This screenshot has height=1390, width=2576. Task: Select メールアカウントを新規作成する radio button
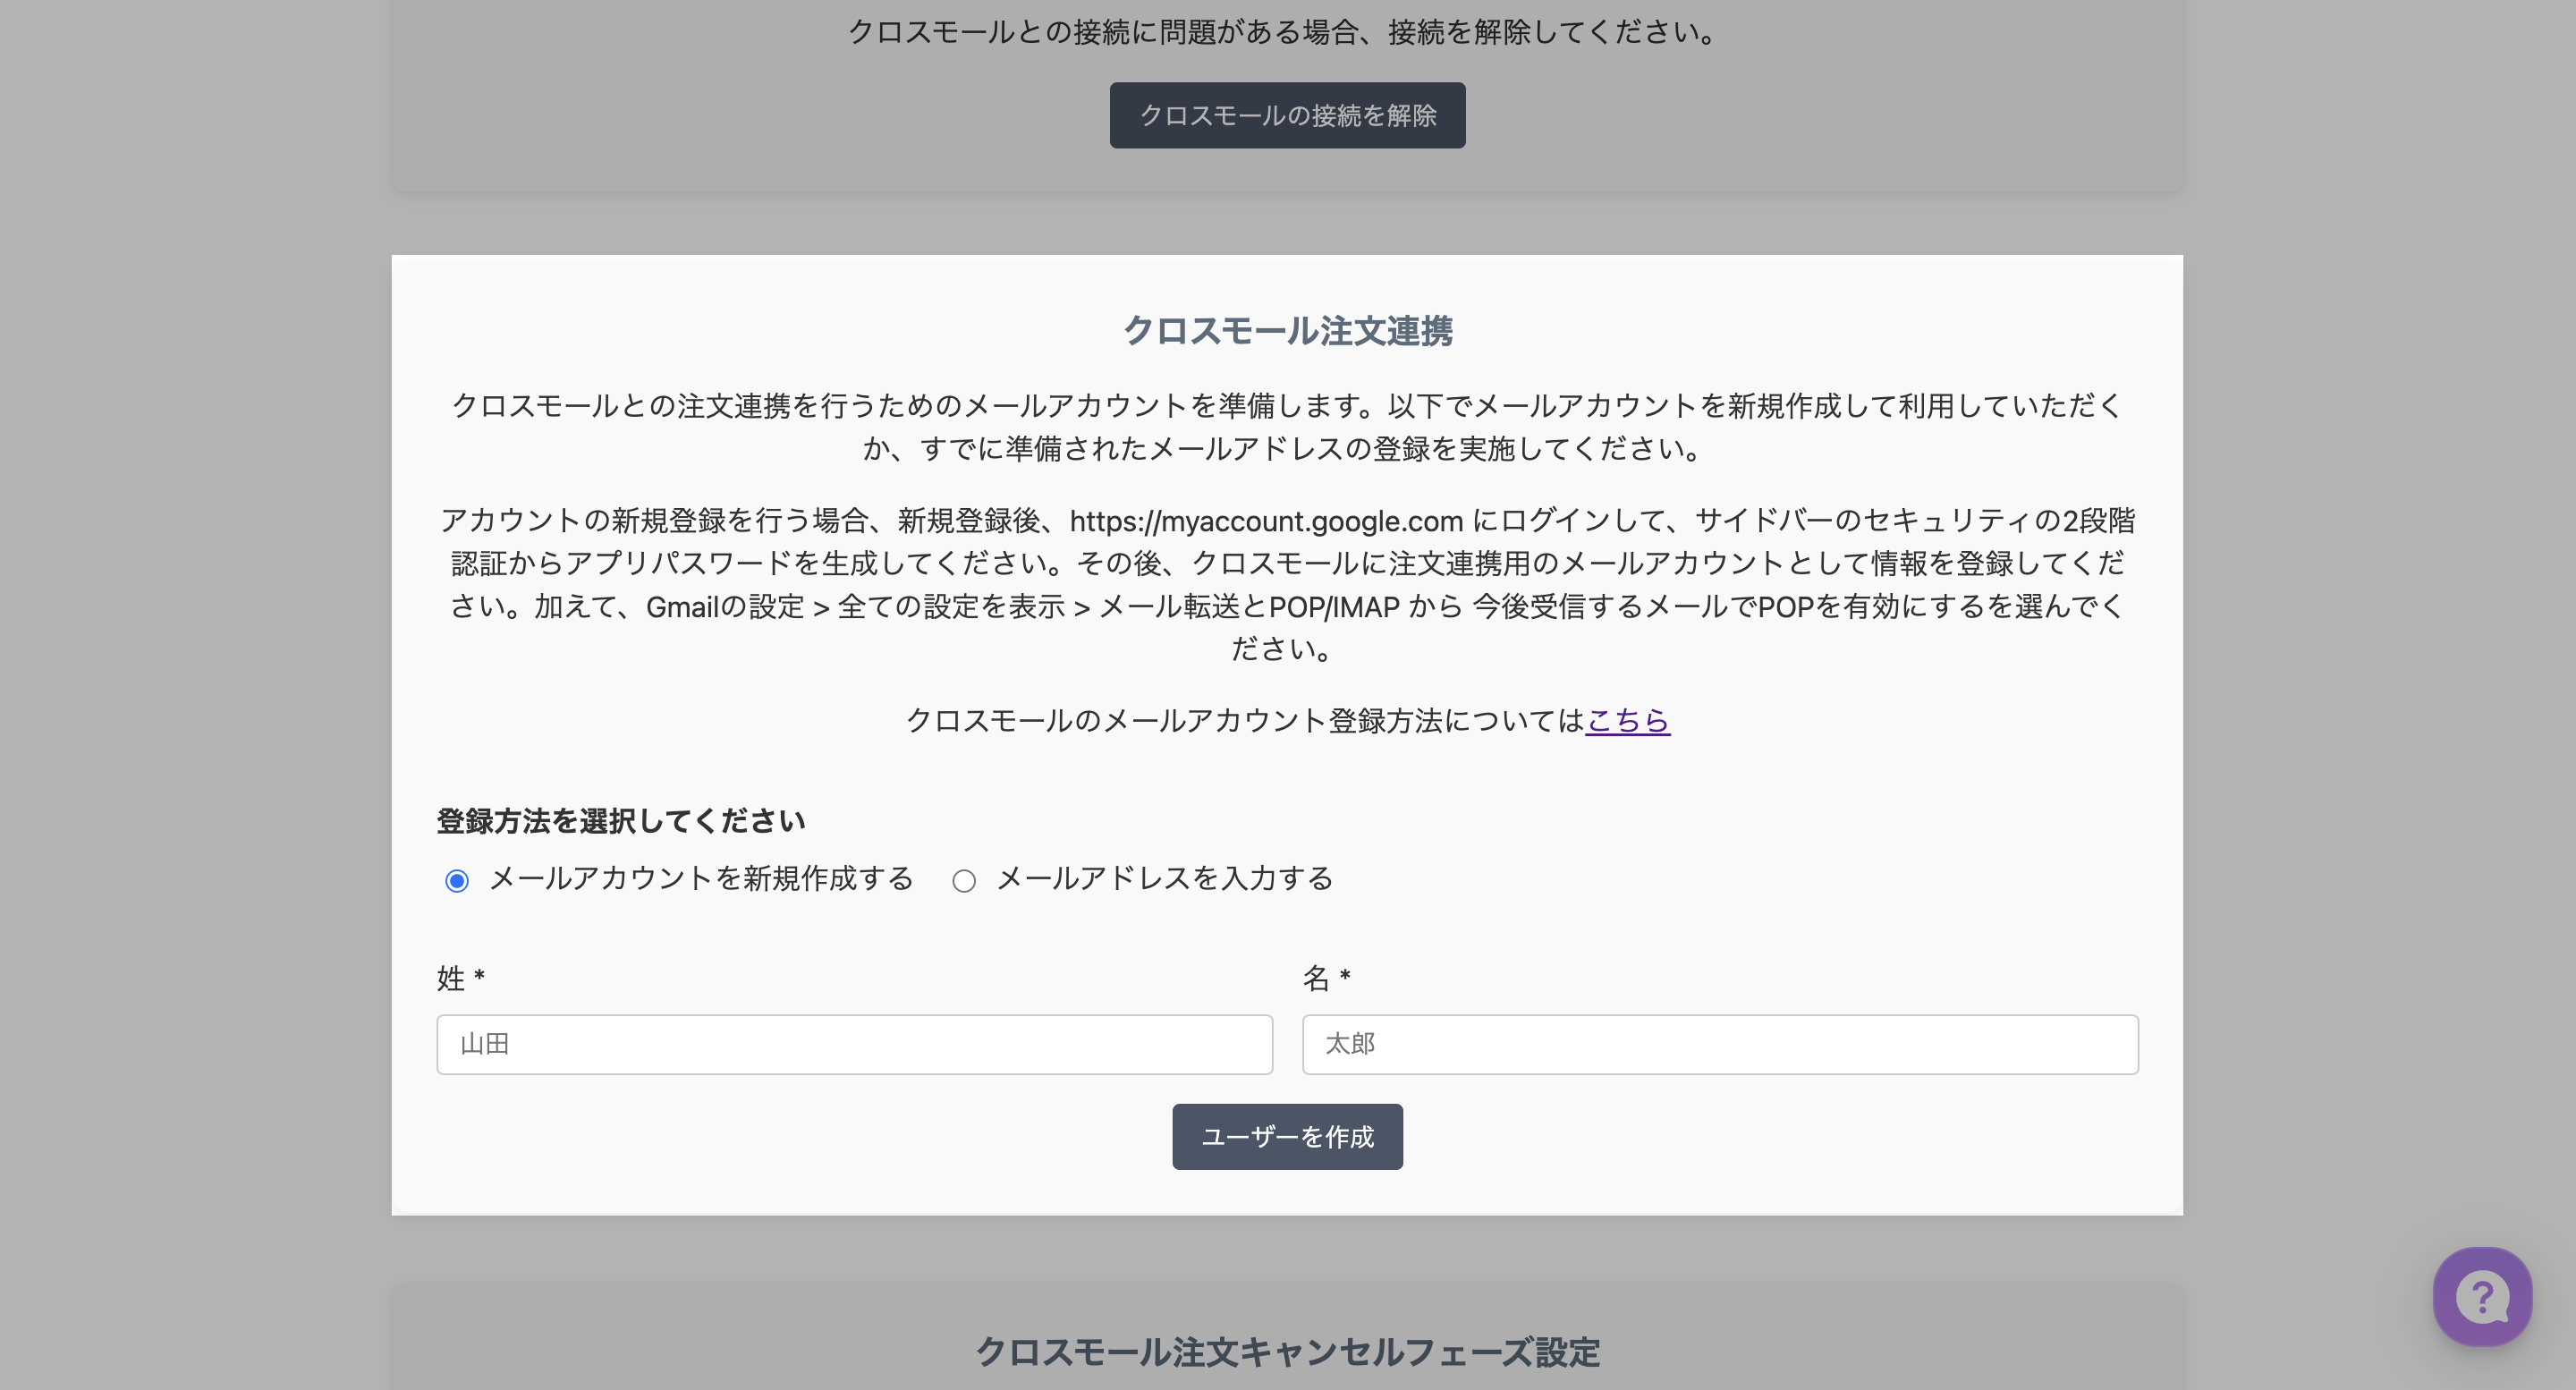point(457,881)
